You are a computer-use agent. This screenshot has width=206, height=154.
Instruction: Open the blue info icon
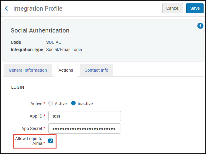pos(200,26)
